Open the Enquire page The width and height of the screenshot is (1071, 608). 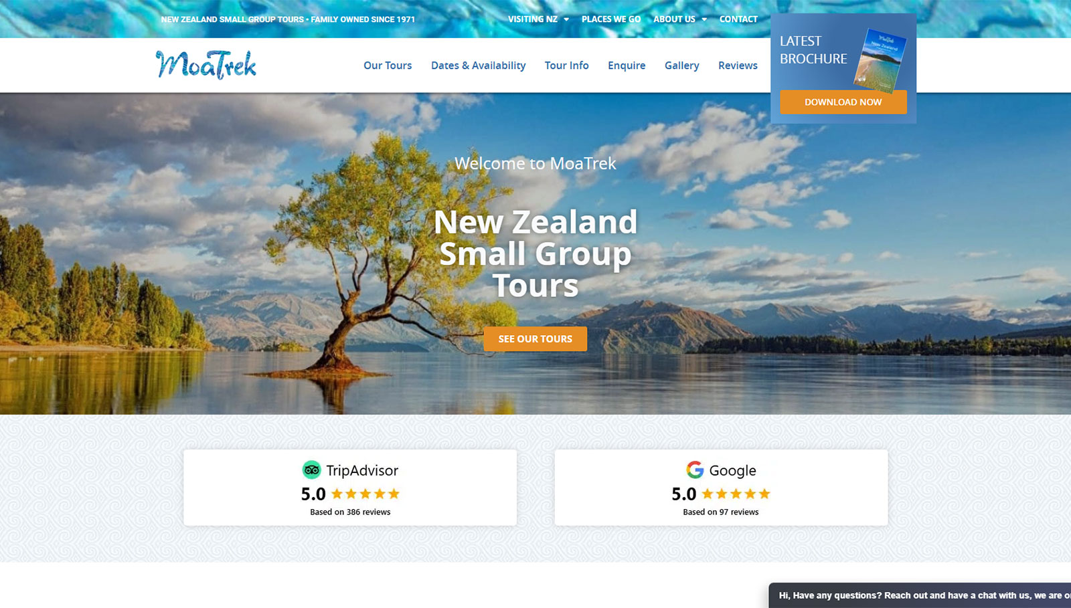pyautogui.click(x=627, y=66)
